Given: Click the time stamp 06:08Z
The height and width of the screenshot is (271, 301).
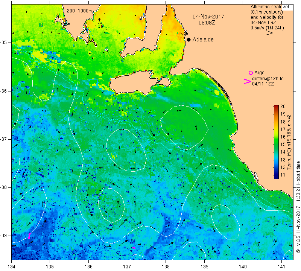Looking at the screenshot, I should tap(207, 23).
